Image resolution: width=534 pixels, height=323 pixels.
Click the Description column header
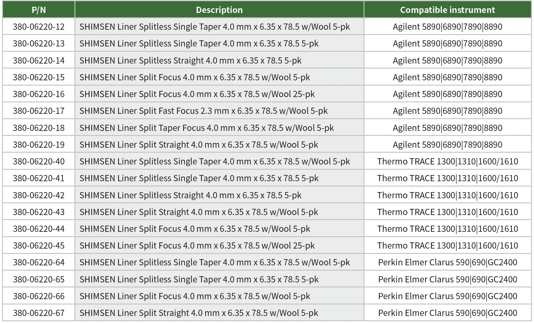(219, 10)
